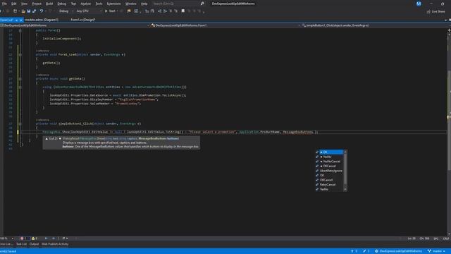
Task: Open the Build menu
Action: pyautogui.click(x=49, y=4)
